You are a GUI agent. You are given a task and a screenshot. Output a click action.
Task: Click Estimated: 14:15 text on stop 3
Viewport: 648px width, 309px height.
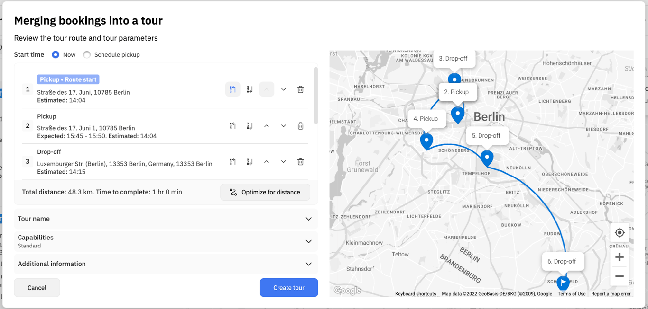pos(61,172)
